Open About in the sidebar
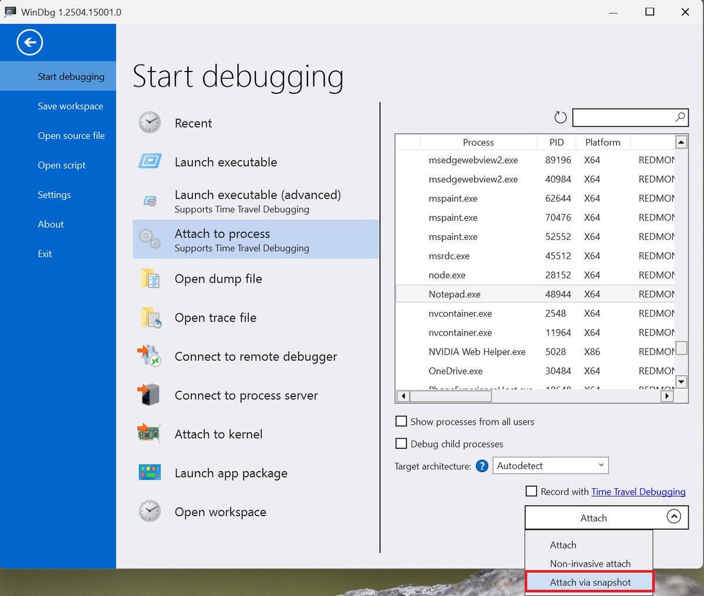Viewport: 704px width, 596px height. [58, 224]
